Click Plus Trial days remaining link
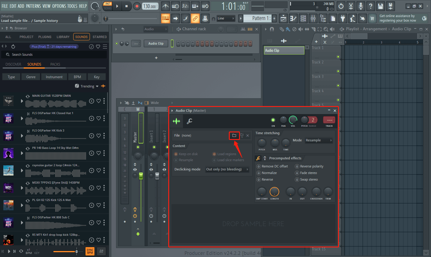431x257 pixels. point(54,47)
